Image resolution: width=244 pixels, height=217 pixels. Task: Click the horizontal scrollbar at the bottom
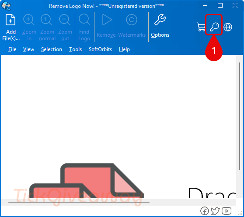[79, 202]
